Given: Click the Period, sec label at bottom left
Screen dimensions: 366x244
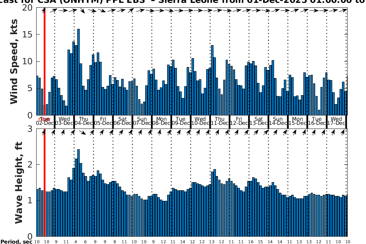Looking at the screenshot, I should (16, 242).
